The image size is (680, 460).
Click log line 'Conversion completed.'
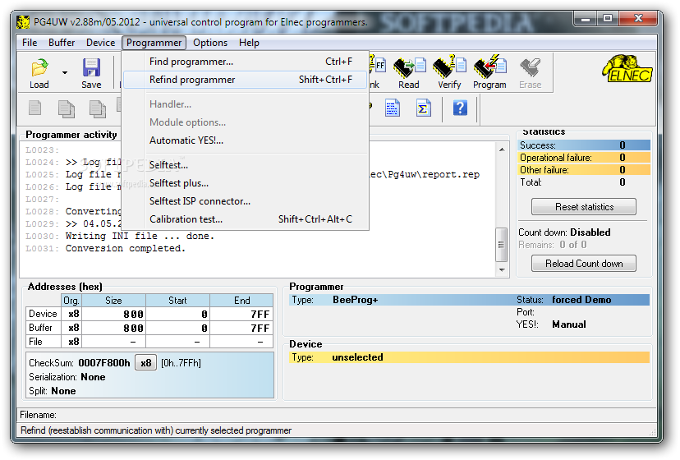click(126, 249)
